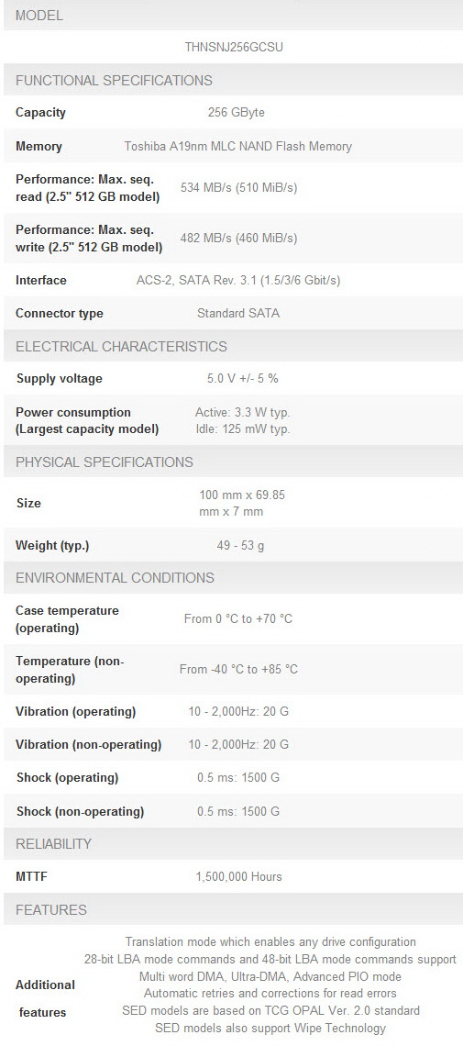This screenshot has width=463, height=1046.
Task: Click the Interface row label
Action: pos(41,280)
